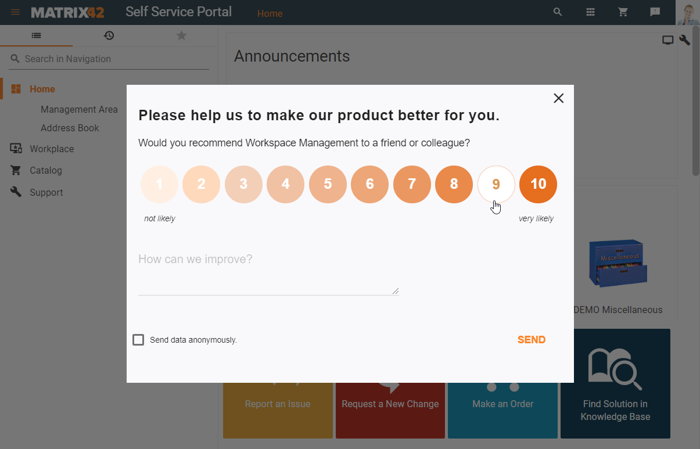
Task: Select rating 10 very likely
Action: 538,184
